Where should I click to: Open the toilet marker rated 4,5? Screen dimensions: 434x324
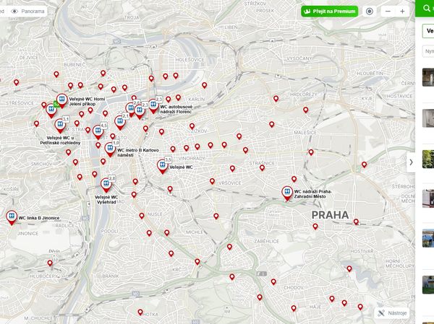(x=98, y=132)
